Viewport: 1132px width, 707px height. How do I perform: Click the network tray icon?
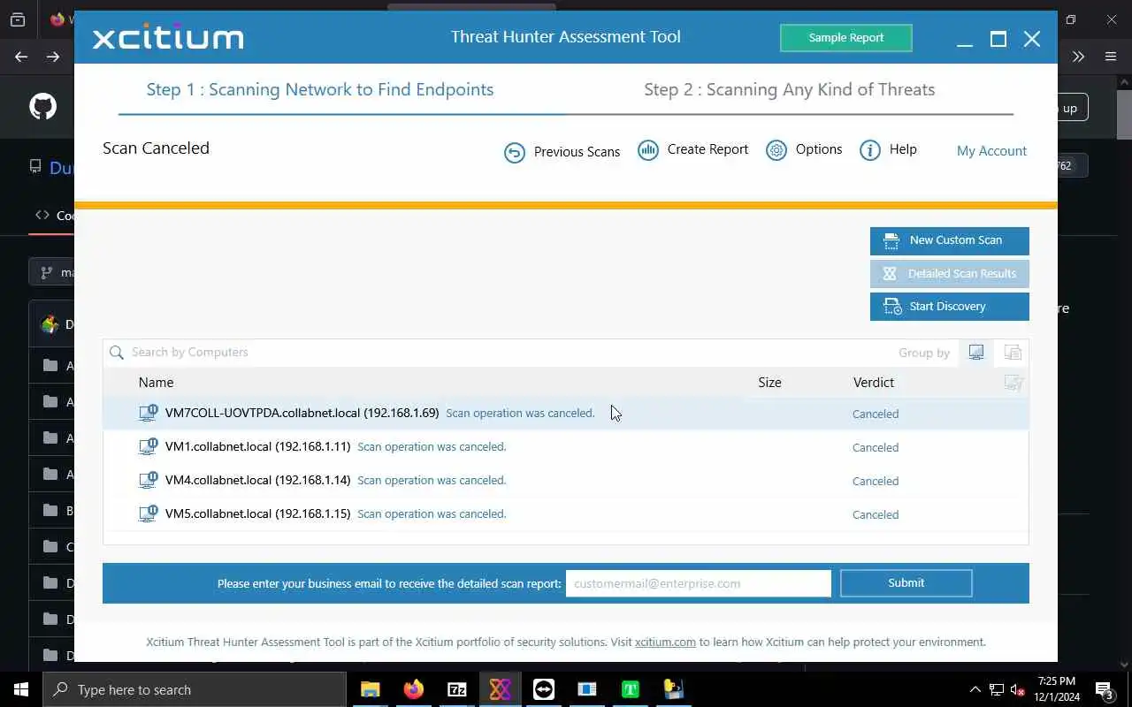pos(997,690)
